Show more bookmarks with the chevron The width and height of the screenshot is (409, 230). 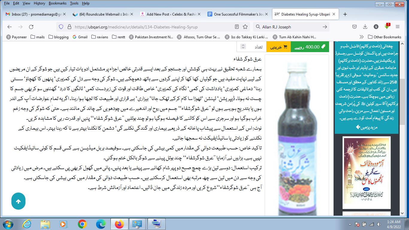[362, 37]
